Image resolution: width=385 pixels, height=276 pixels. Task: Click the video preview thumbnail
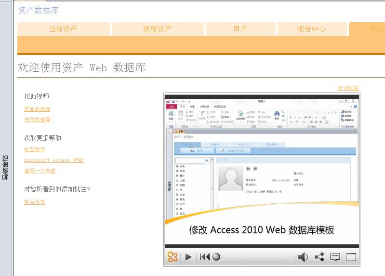(x=262, y=171)
